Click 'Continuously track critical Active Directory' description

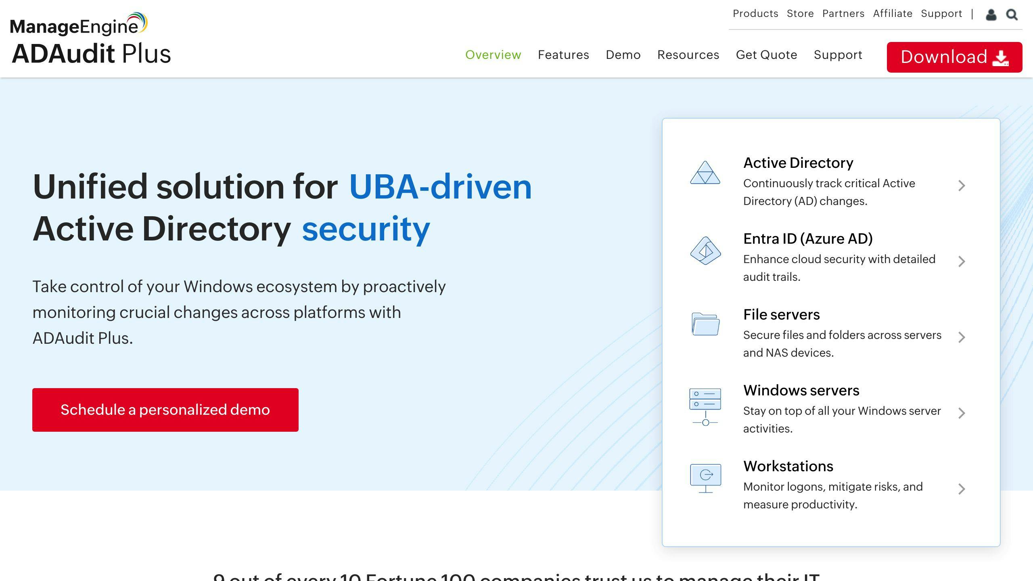click(x=829, y=192)
